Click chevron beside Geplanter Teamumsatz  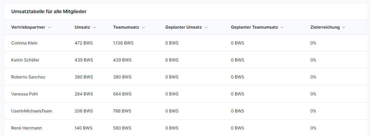pos(282,27)
